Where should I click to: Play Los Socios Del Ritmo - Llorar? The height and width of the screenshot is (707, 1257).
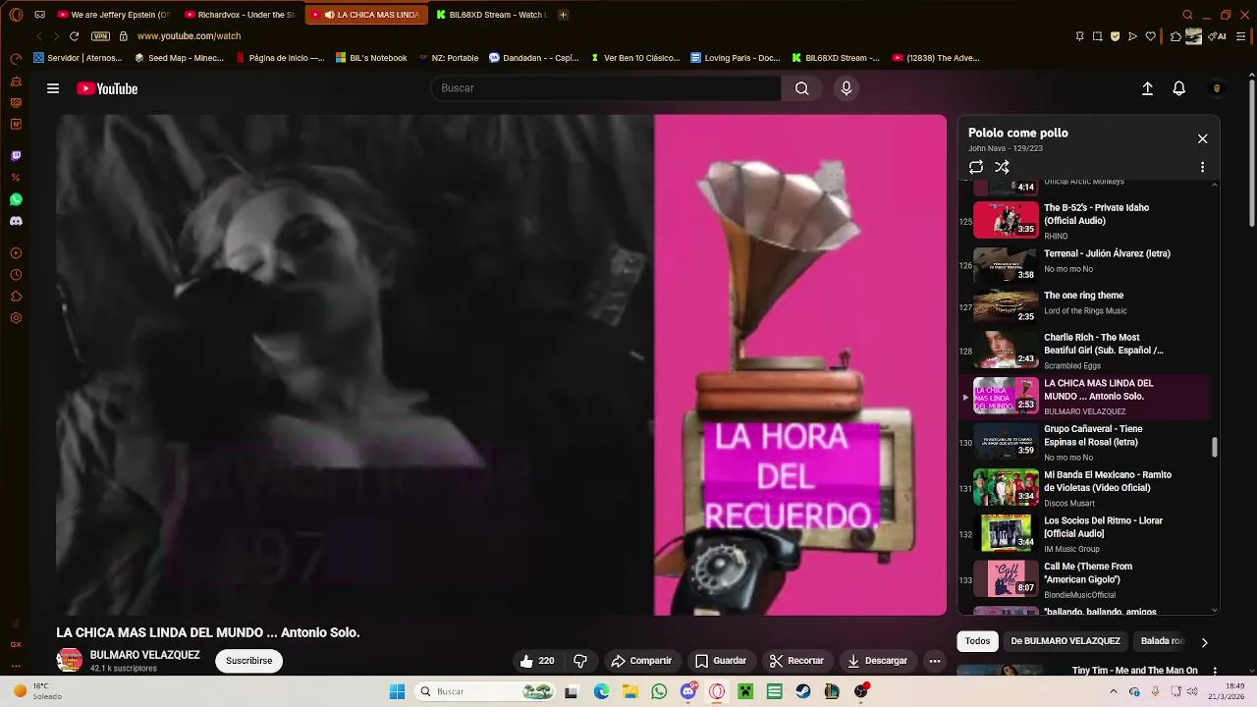(x=1087, y=534)
